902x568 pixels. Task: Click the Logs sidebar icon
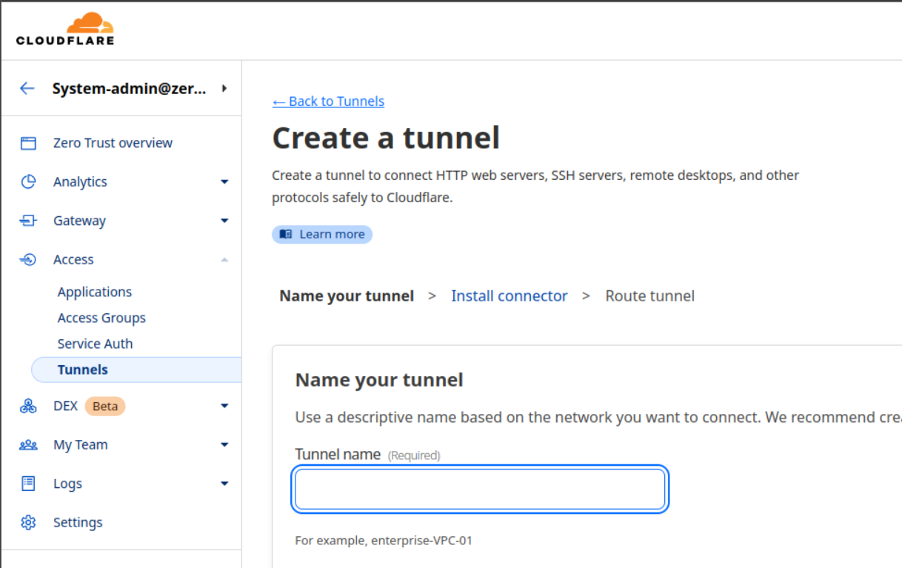point(28,484)
